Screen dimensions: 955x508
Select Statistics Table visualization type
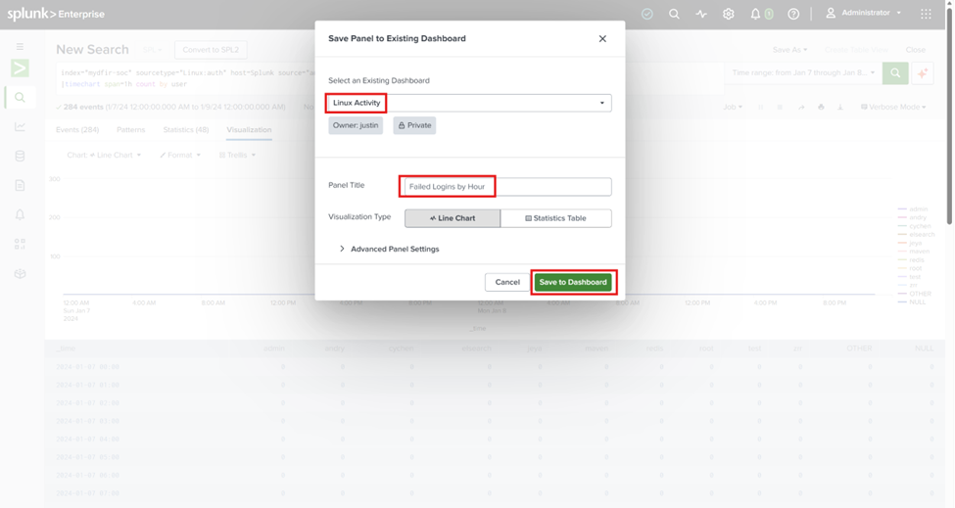point(556,218)
